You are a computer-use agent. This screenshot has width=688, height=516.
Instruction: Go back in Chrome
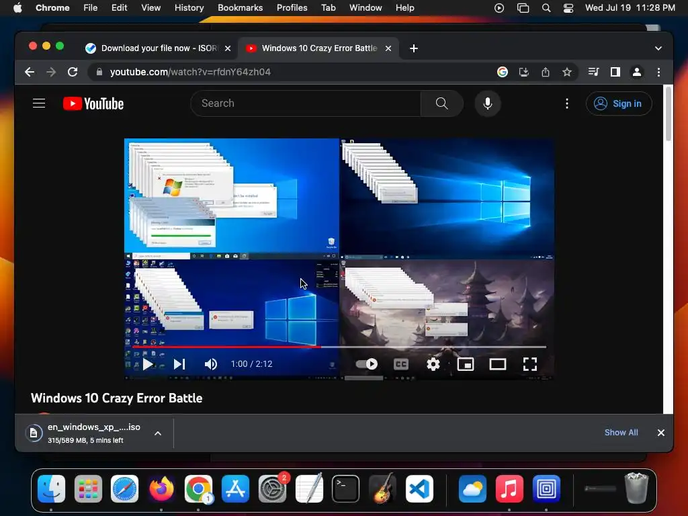(x=30, y=72)
